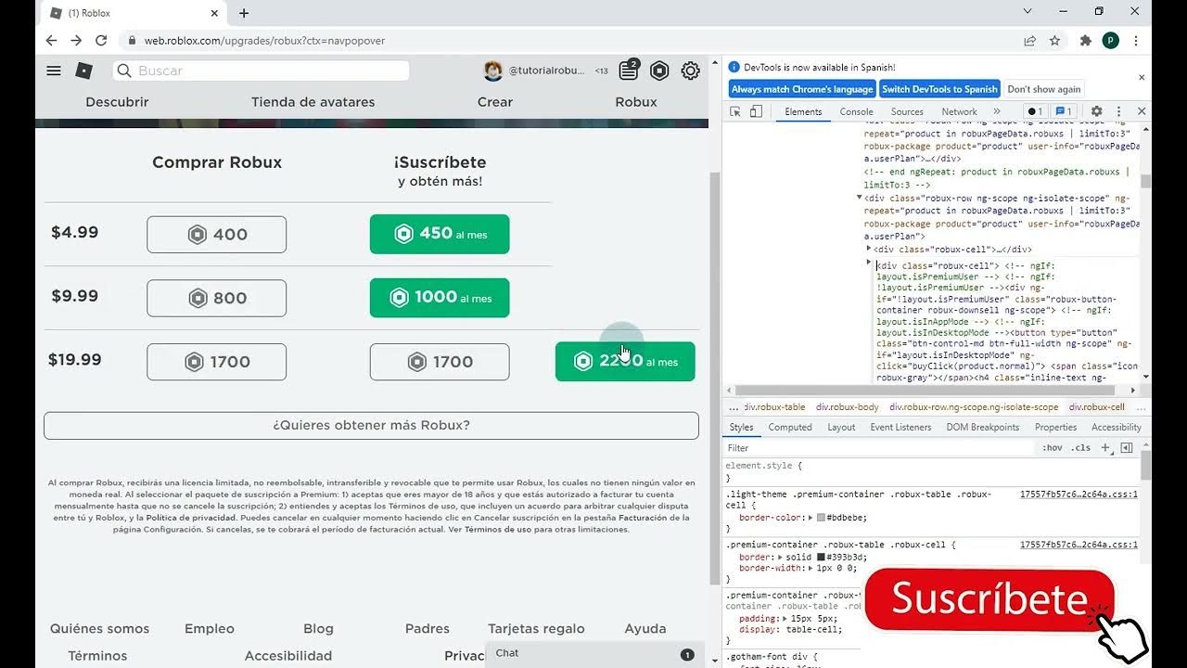
Task: Close the DevTools panel
Action: [1142, 111]
